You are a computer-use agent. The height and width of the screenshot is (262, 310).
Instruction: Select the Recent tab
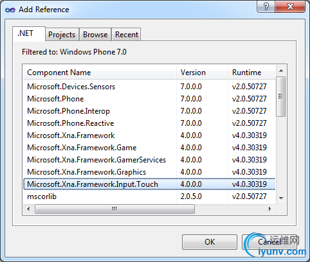127,35
